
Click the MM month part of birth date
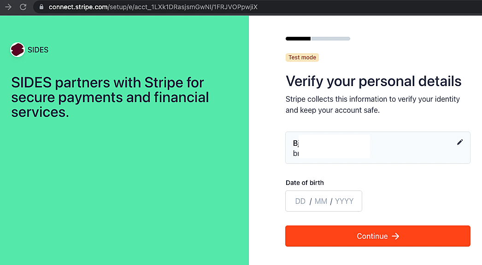[x=321, y=201]
